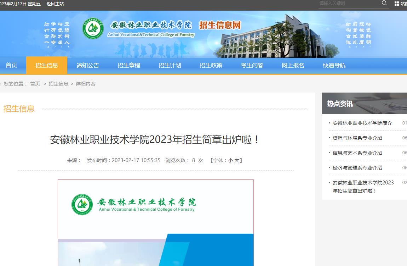Open 招生政策 menu item
Viewport: 407px width, 266px height.
(211, 66)
